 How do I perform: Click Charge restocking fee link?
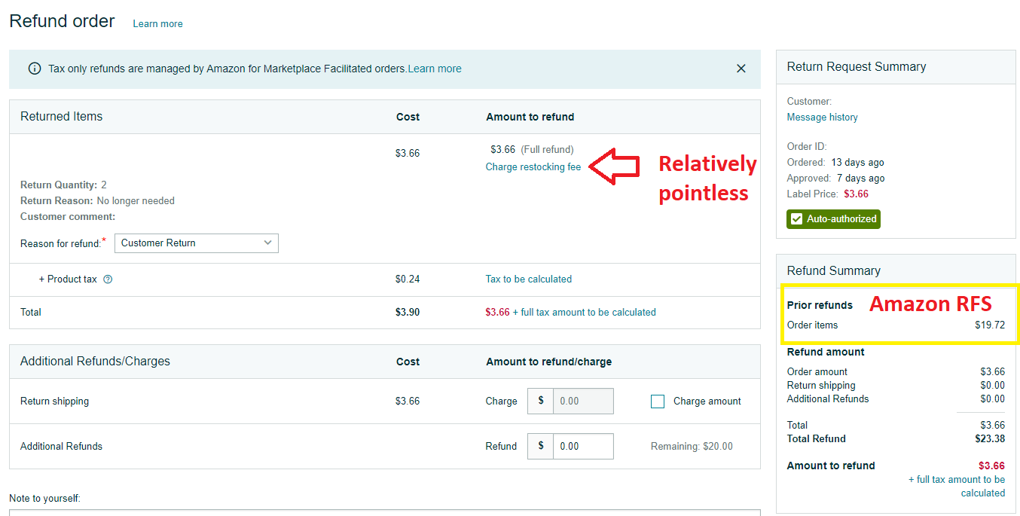pyautogui.click(x=533, y=167)
